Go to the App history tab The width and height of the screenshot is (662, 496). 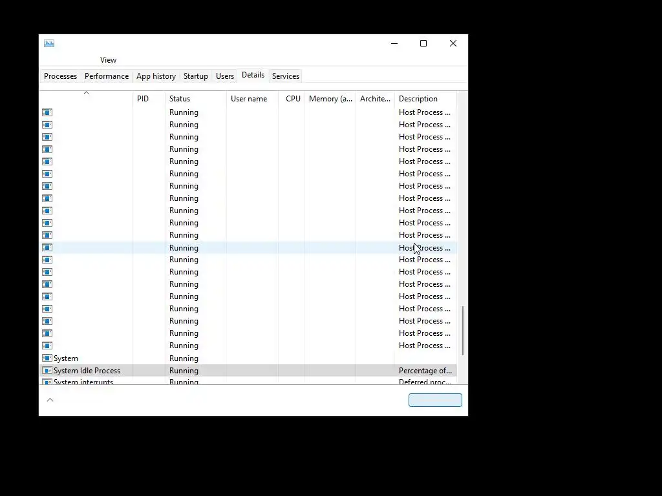coord(156,76)
